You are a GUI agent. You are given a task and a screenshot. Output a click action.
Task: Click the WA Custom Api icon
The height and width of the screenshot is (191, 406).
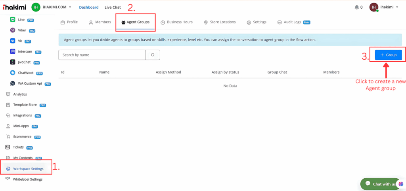13,83
